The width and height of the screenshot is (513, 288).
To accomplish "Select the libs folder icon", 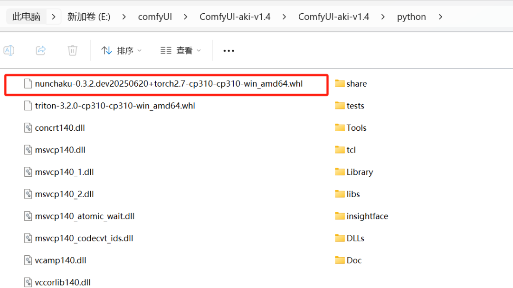I will click(340, 194).
